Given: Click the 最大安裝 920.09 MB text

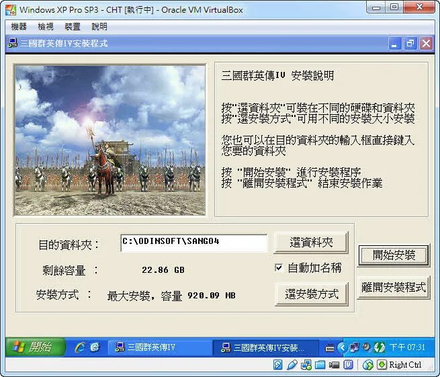Looking at the screenshot, I should tap(171, 296).
